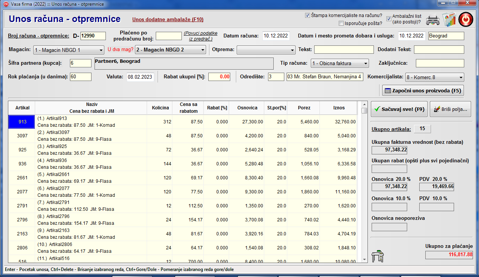This screenshot has width=479, height=277.
Task: Click the application icon in the title bar
Action: point(6,4)
